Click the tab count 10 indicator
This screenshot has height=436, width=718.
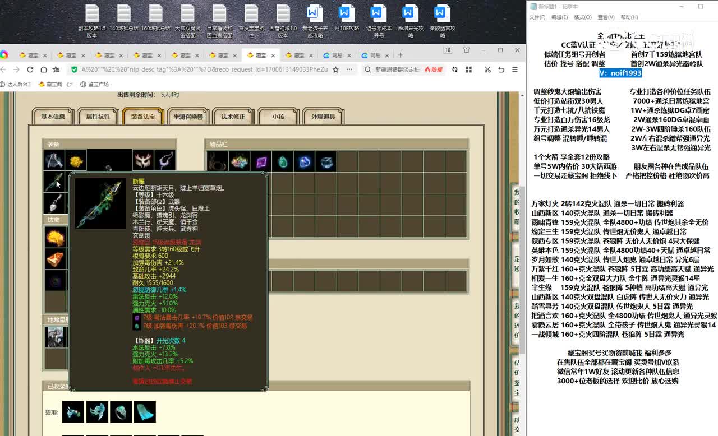[x=448, y=50]
